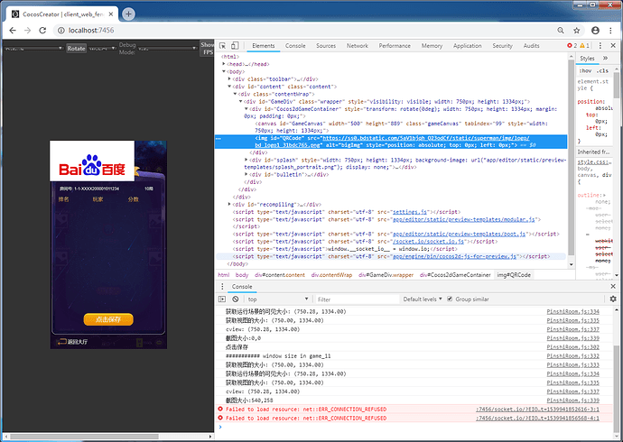The width and height of the screenshot is (623, 442).
Task: Click 返回大厅 in the game preview
Action: point(72,342)
